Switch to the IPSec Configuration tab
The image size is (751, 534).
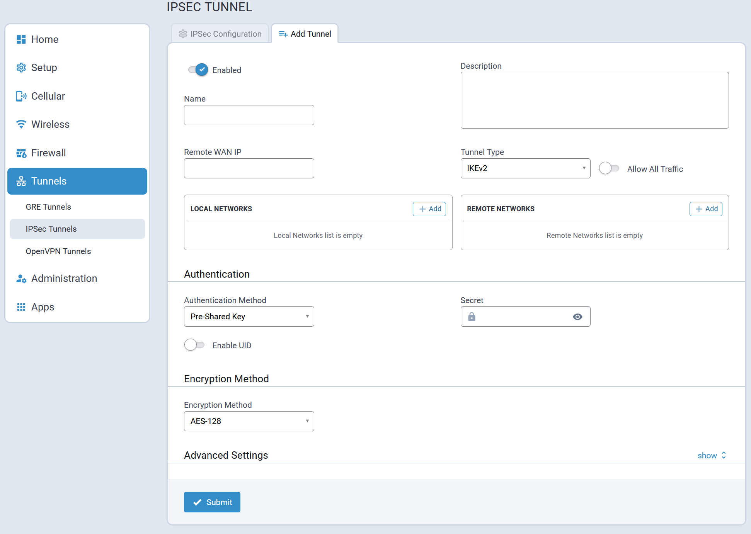pyautogui.click(x=220, y=34)
